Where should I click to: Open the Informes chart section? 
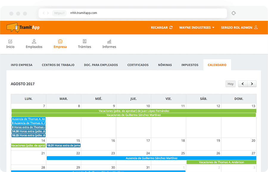(109, 44)
